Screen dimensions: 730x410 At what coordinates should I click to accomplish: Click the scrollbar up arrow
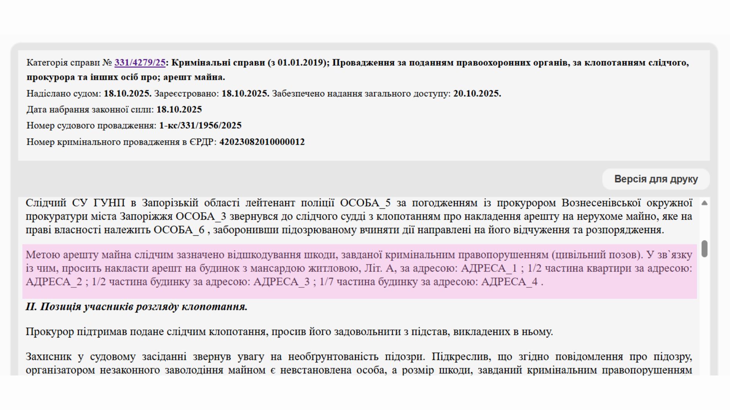(704, 203)
